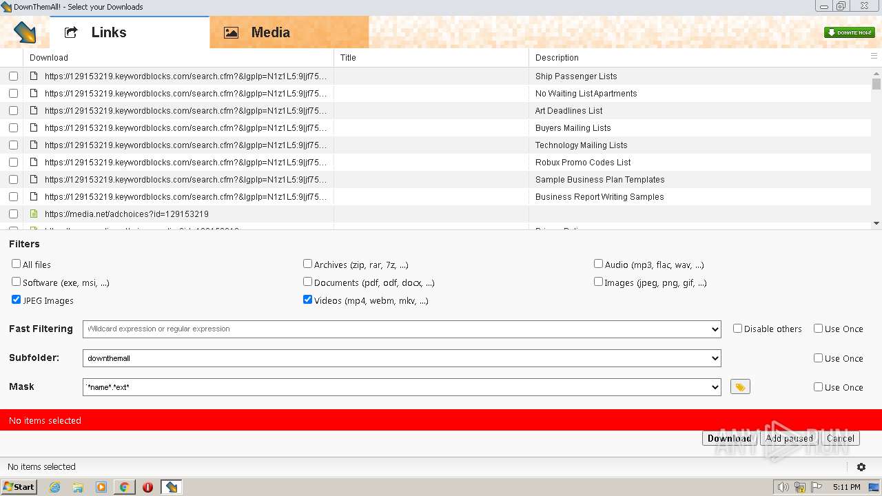Click the network tray icon
Screen dimensions: 882x496
[800, 487]
